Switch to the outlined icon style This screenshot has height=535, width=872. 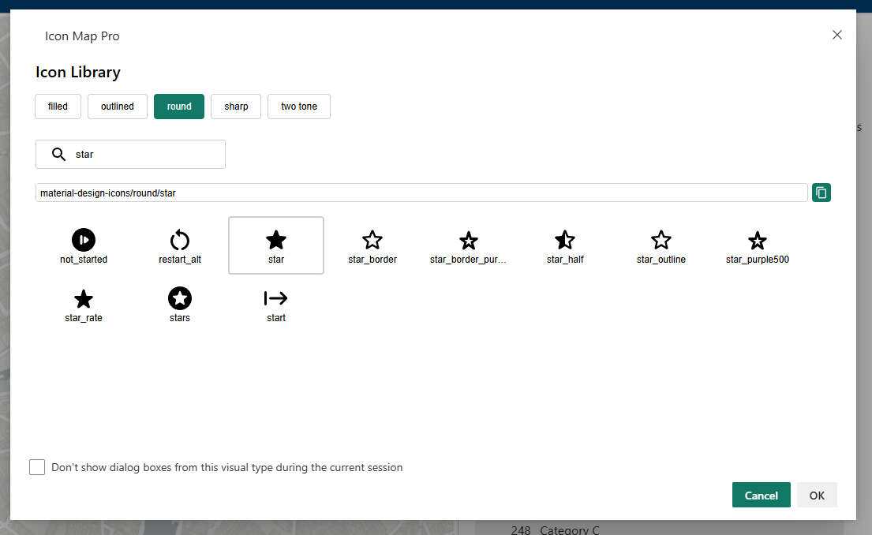click(x=117, y=106)
